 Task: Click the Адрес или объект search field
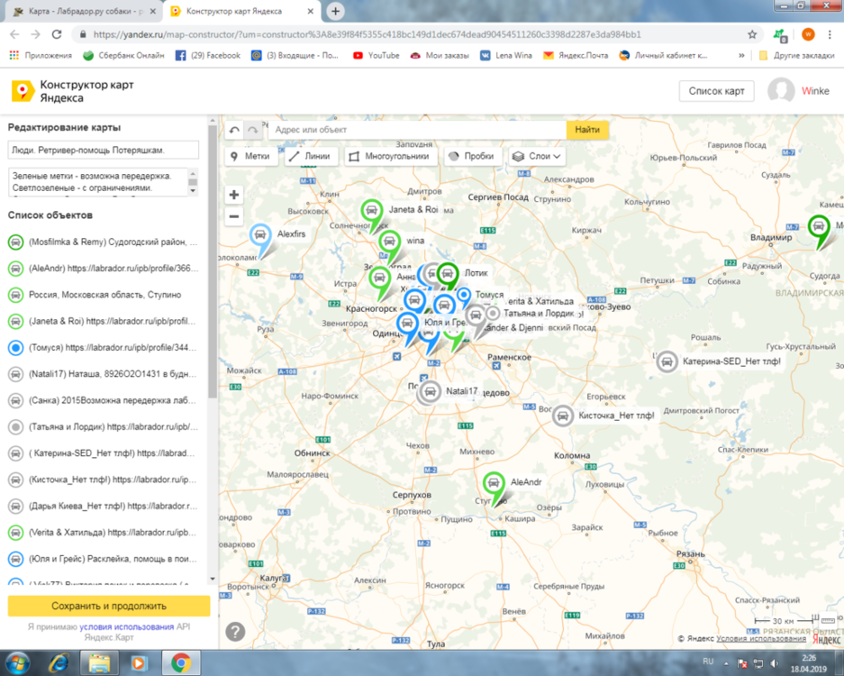pos(416,130)
